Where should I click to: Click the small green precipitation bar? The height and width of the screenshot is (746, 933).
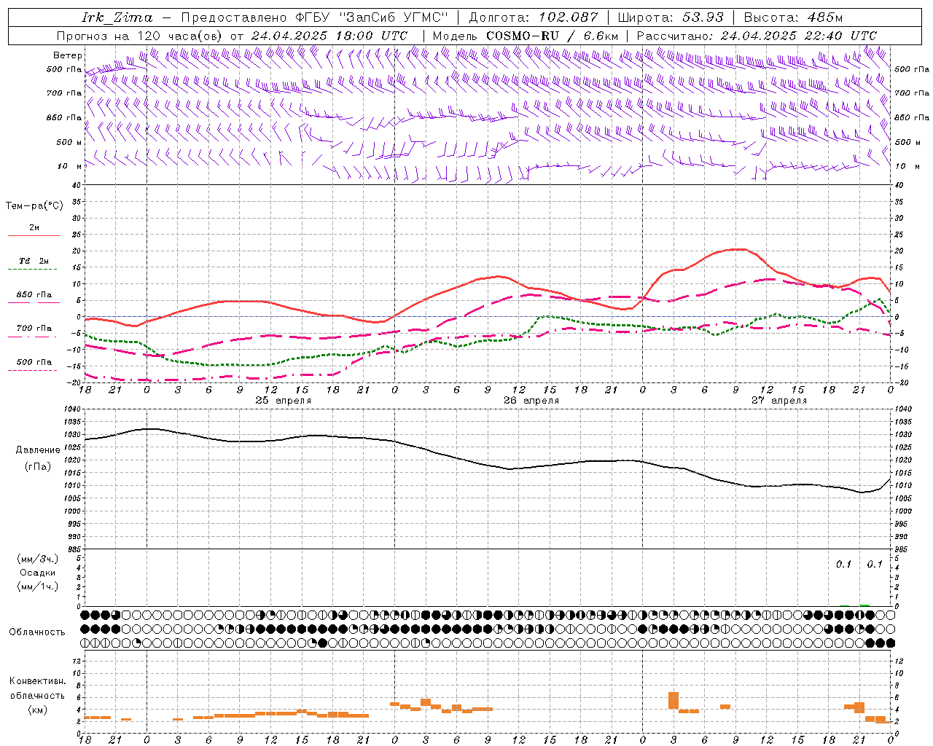(x=864, y=605)
